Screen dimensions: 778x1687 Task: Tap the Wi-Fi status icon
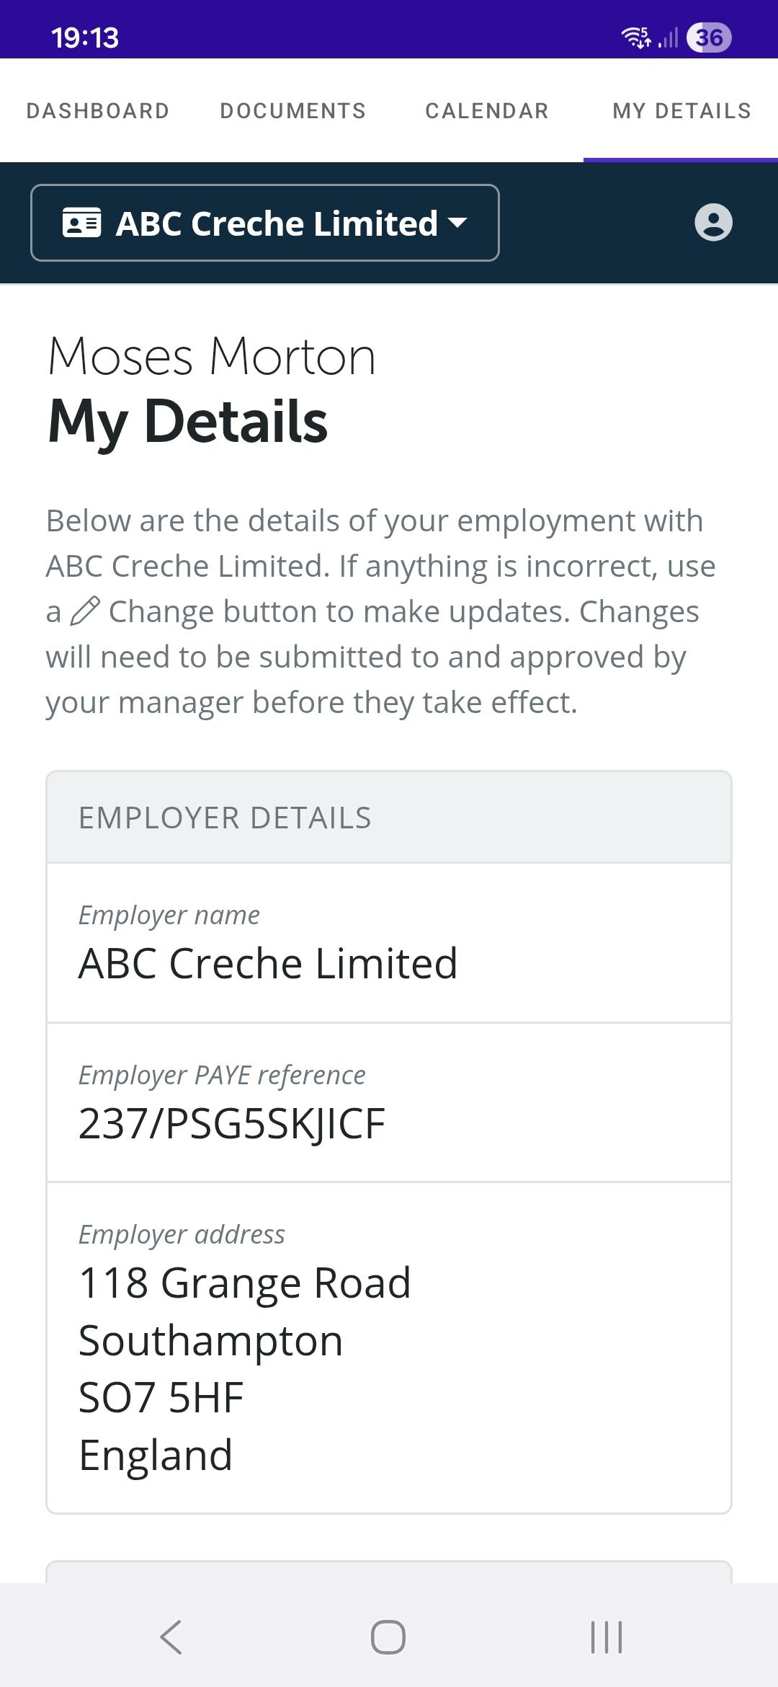pos(636,37)
